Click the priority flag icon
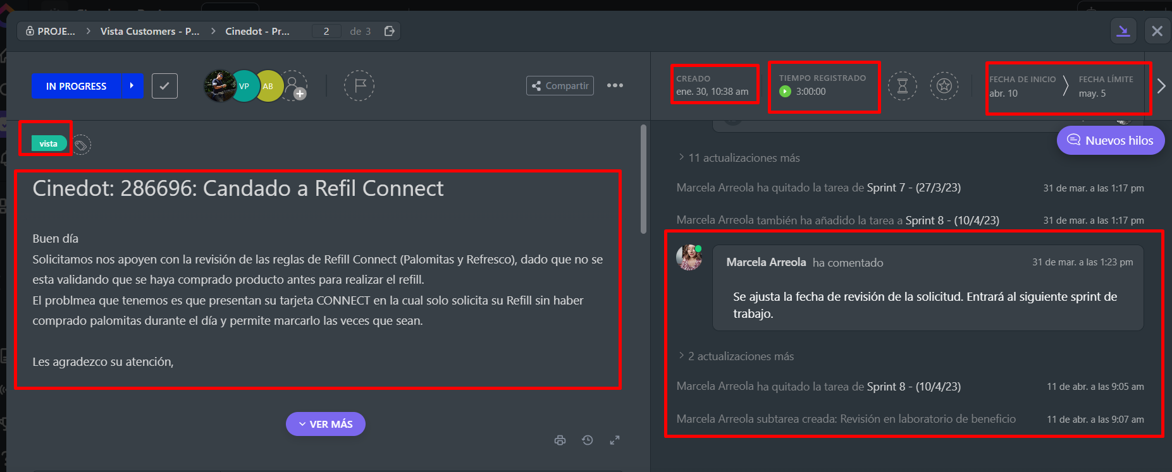The height and width of the screenshot is (472, 1172). (359, 85)
